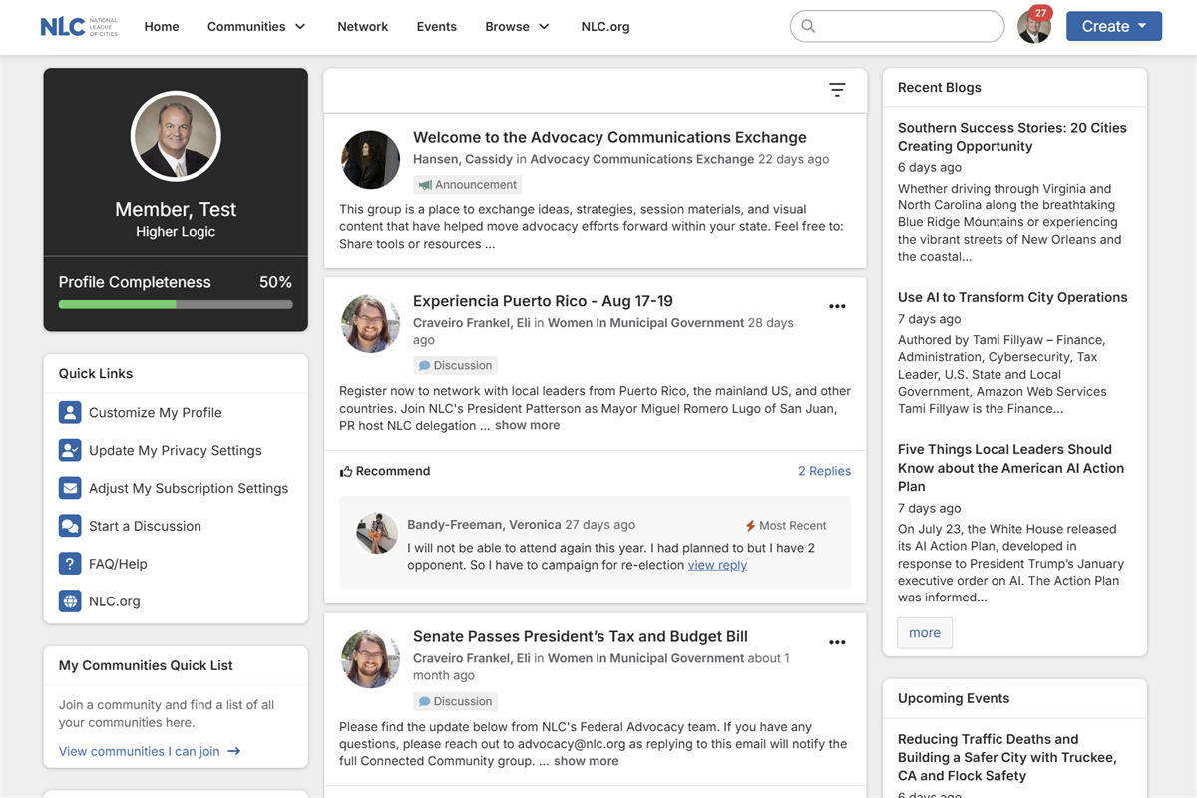Click in the search input field
1197x798 pixels.
[x=908, y=26]
